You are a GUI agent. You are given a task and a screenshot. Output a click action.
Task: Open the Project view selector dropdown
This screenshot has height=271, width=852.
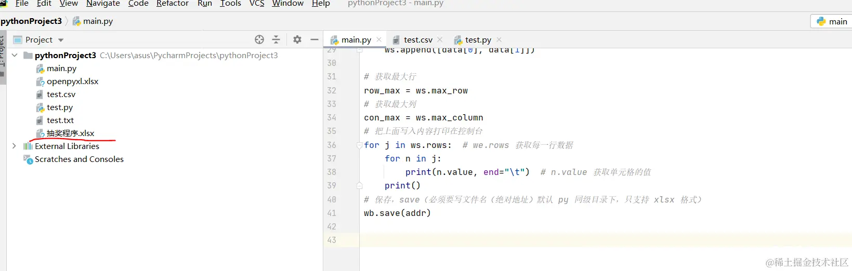pos(39,40)
